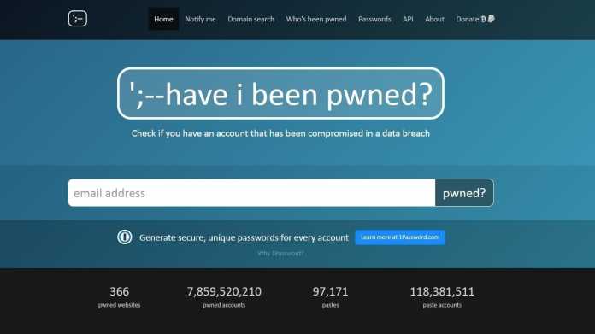
Task: Click the Bitcoin donate icon
Action: (484, 19)
